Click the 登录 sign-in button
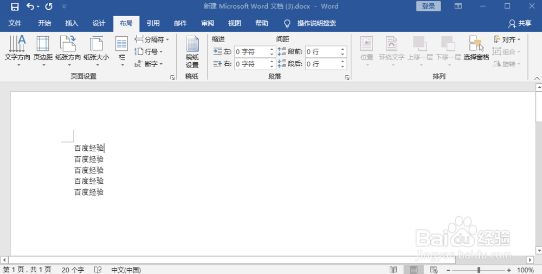 coord(428,6)
